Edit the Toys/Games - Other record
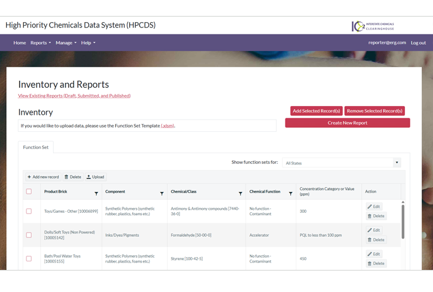The height and width of the screenshot is (292, 433). (x=374, y=207)
